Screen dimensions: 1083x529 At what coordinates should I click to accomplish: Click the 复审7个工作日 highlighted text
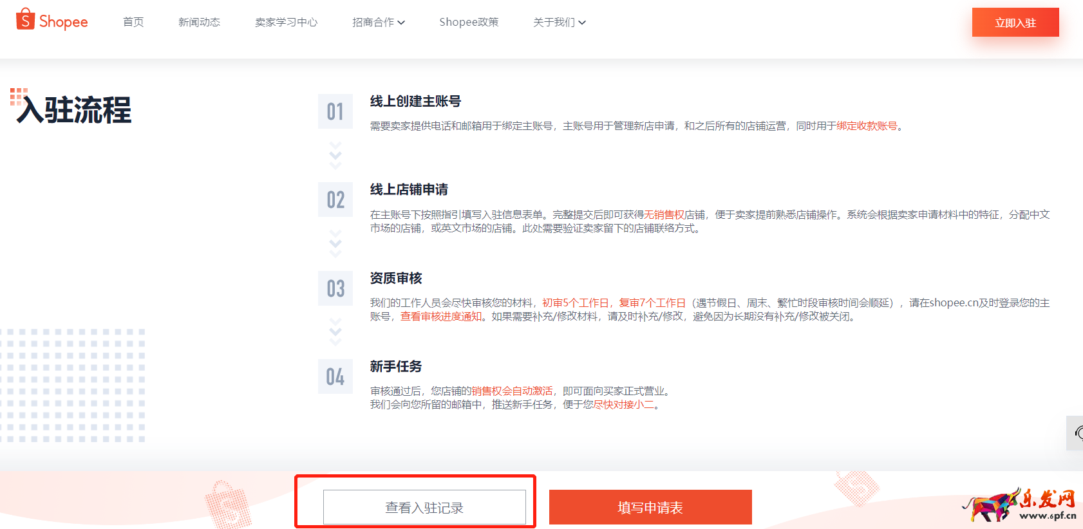pos(652,302)
